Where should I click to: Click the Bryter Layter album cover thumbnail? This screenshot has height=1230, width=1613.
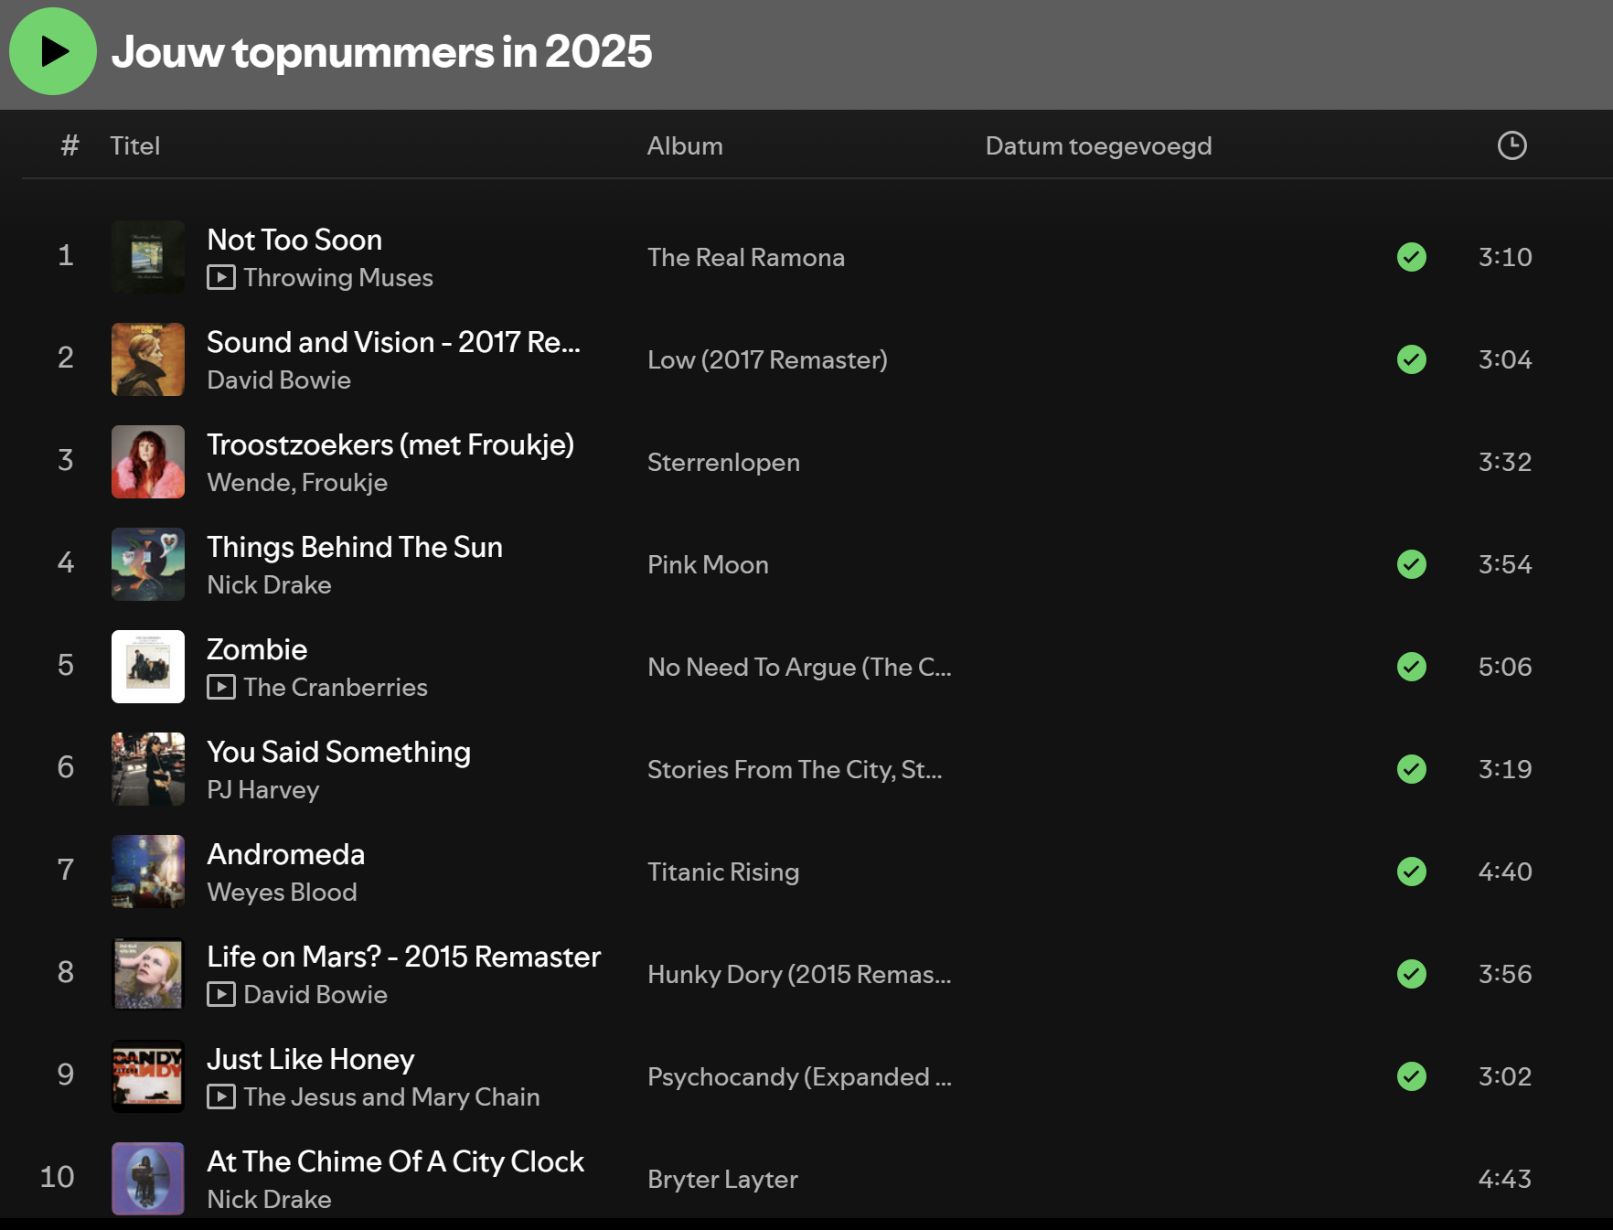tap(148, 1179)
